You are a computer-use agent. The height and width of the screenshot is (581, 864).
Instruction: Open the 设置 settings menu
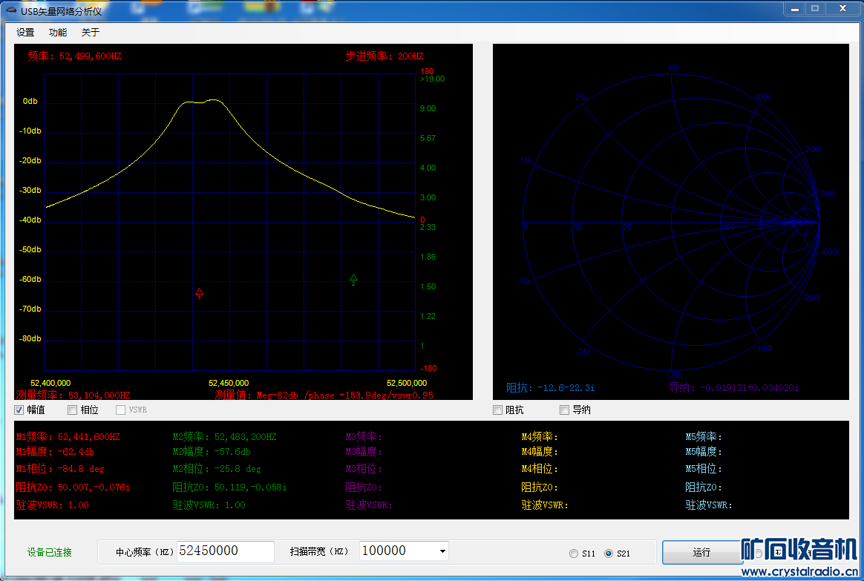pyautogui.click(x=25, y=32)
